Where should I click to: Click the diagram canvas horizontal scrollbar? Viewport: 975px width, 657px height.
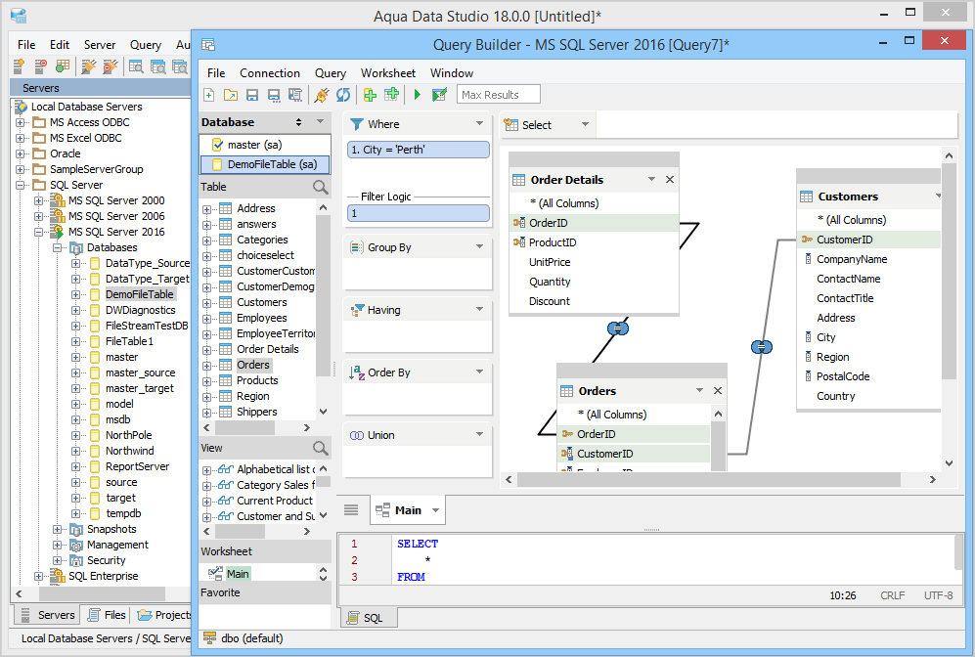tap(709, 479)
